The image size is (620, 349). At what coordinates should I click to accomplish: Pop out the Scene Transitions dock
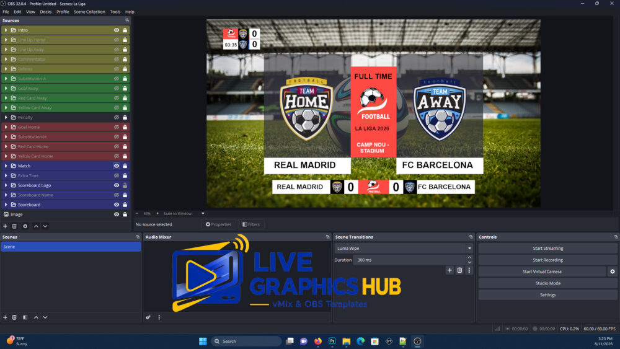(x=471, y=237)
